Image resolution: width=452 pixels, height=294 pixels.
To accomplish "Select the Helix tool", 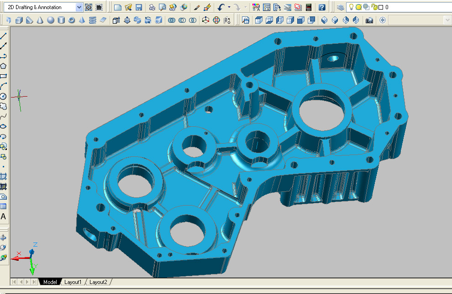I will (x=93, y=20).
